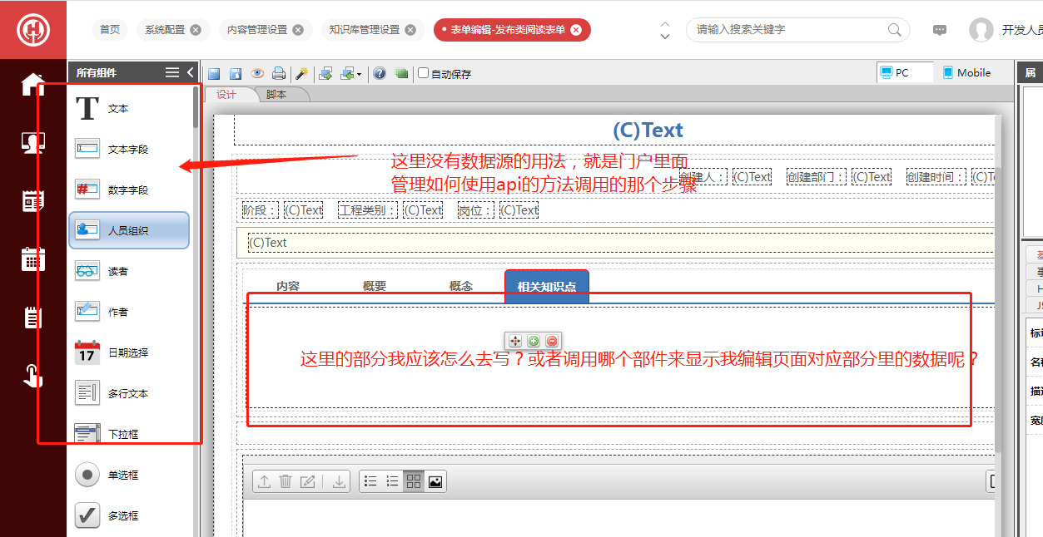Select the 多选框 component
Screen dimensions: 1043x537
pos(129,515)
